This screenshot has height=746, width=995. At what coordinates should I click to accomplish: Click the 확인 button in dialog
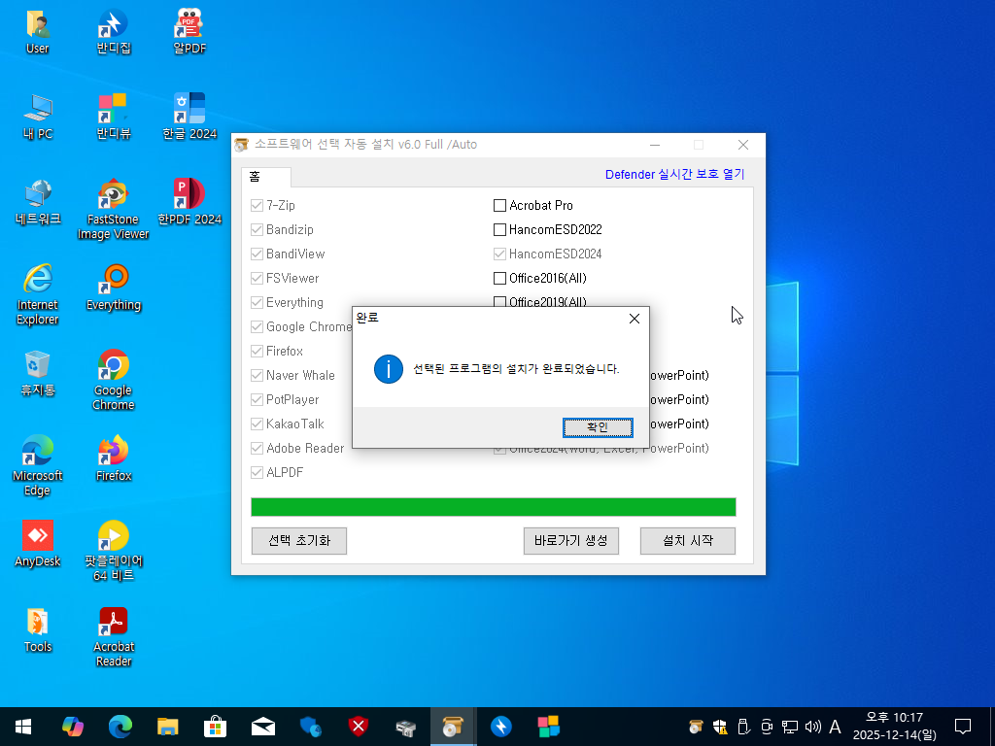598,427
